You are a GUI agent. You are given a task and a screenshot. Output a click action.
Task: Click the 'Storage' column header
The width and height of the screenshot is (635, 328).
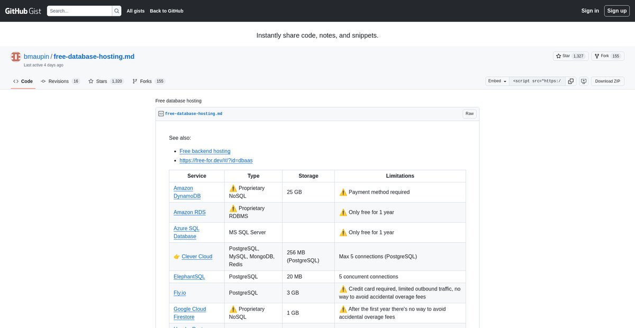pyautogui.click(x=309, y=176)
